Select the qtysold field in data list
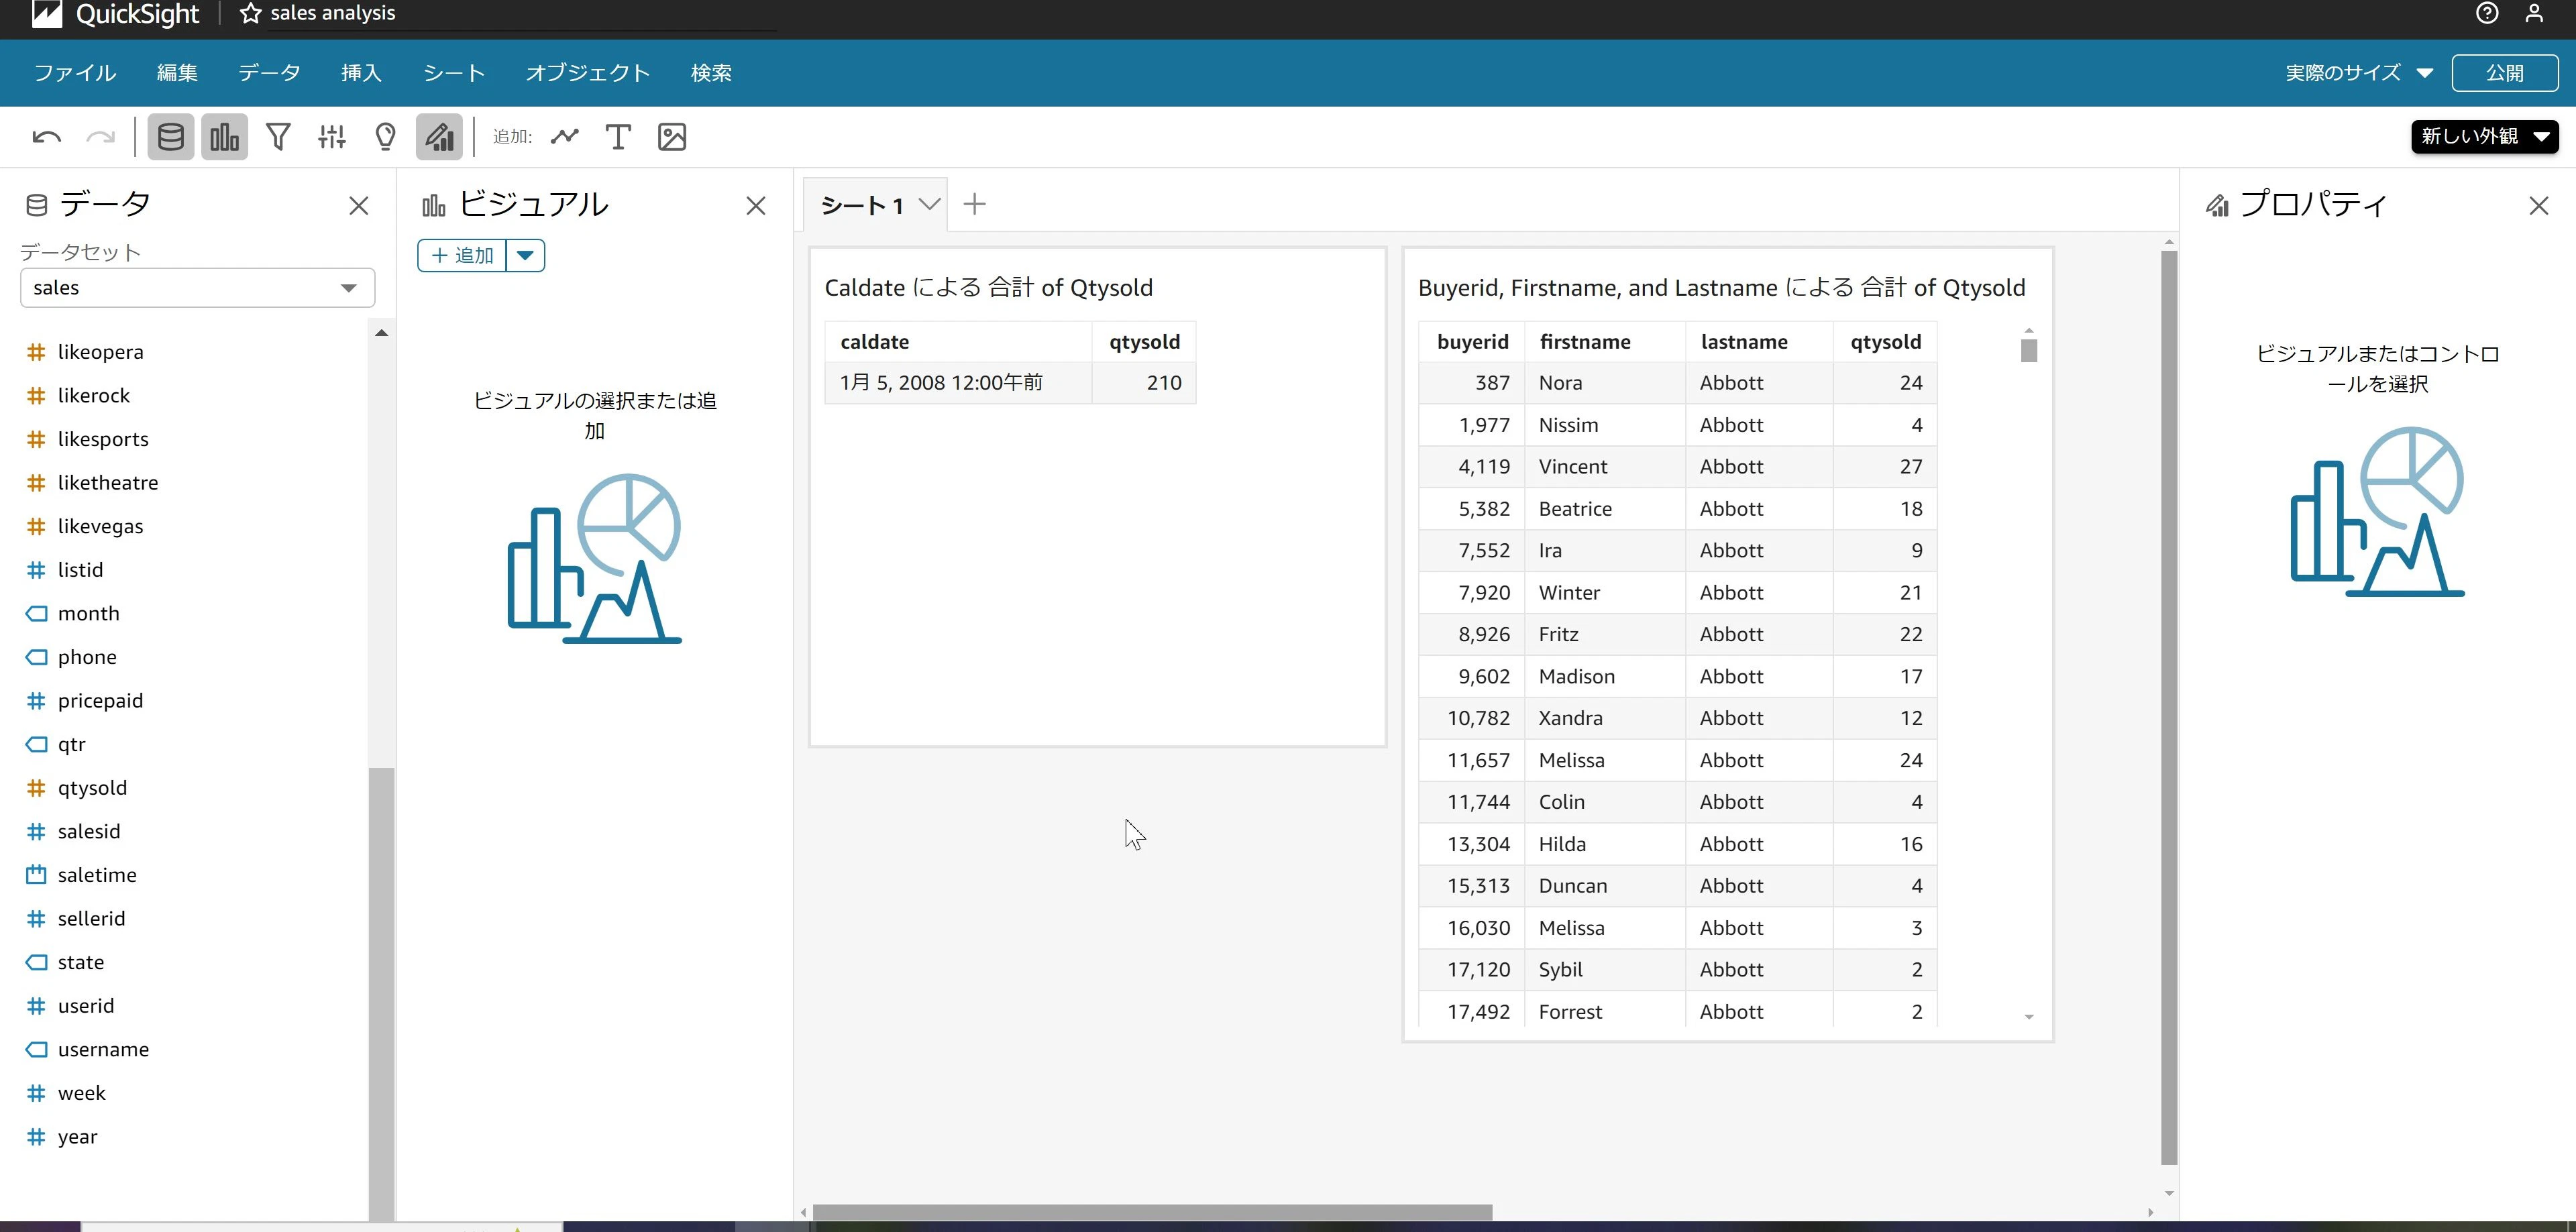Viewport: 2576px width, 1232px height. click(x=92, y=788)
